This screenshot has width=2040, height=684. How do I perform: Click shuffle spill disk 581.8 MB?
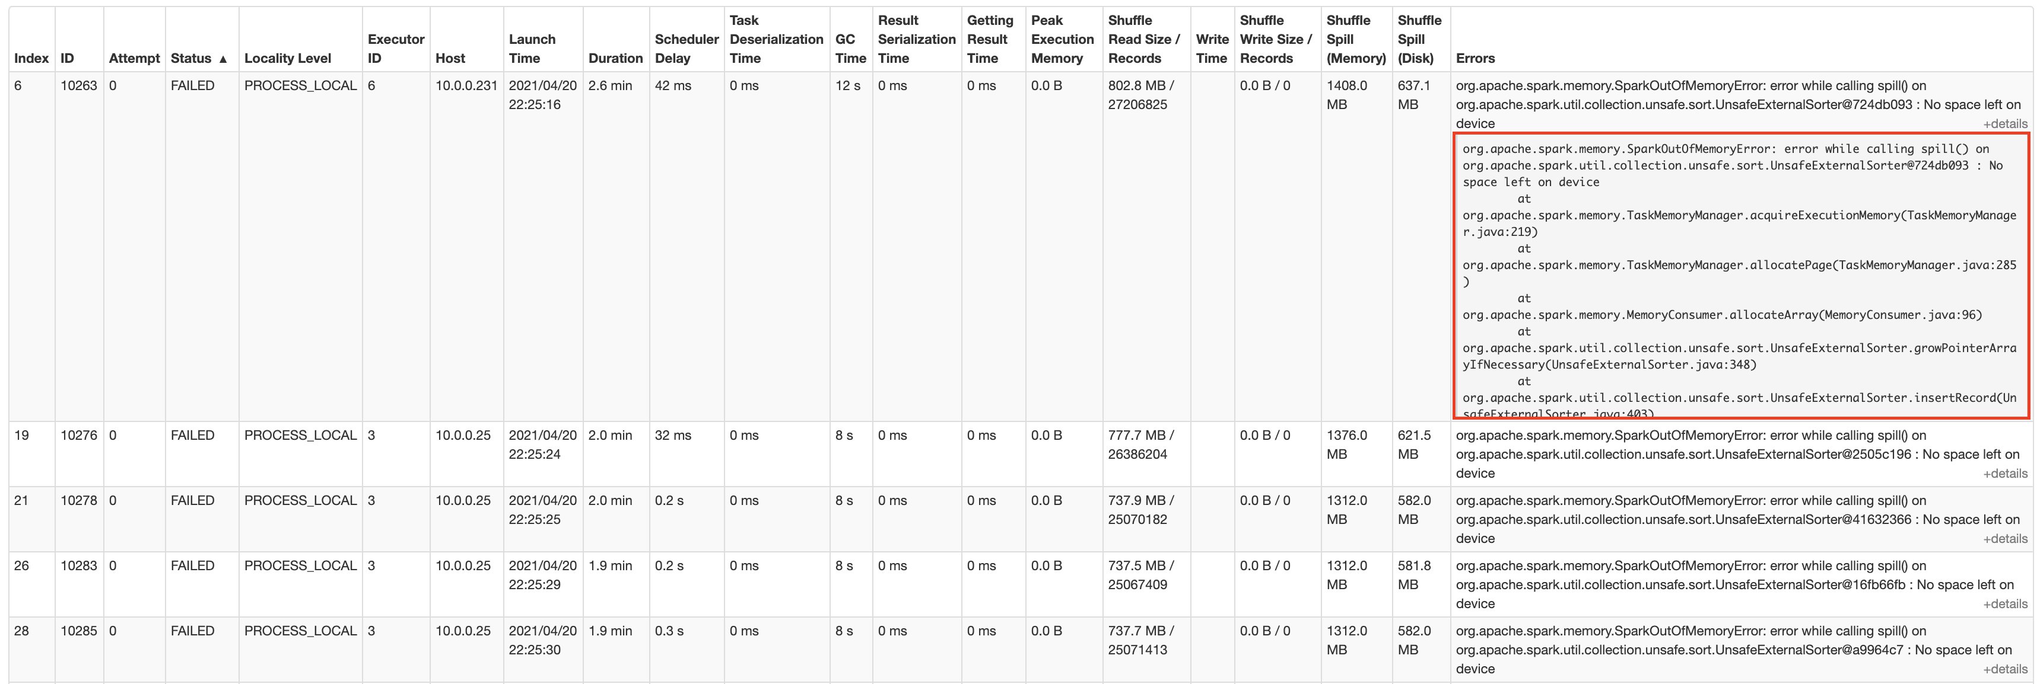pos(1415,575)
